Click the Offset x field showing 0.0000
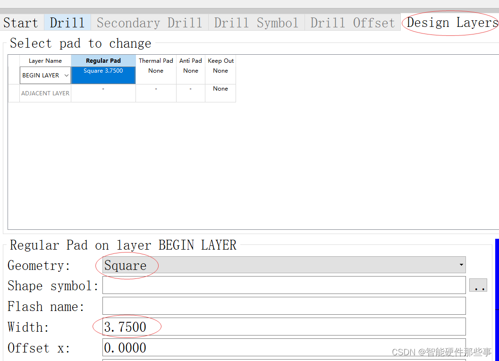 (x=283, y=347)
